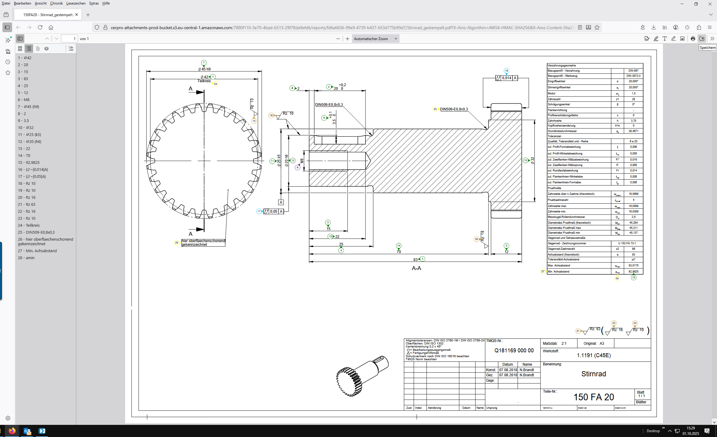Open the signature tool icon
Screen dimensions: 717x437
click(x=647, y=39)
